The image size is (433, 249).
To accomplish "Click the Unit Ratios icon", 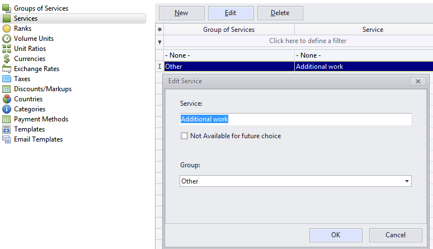I will 7,49.
